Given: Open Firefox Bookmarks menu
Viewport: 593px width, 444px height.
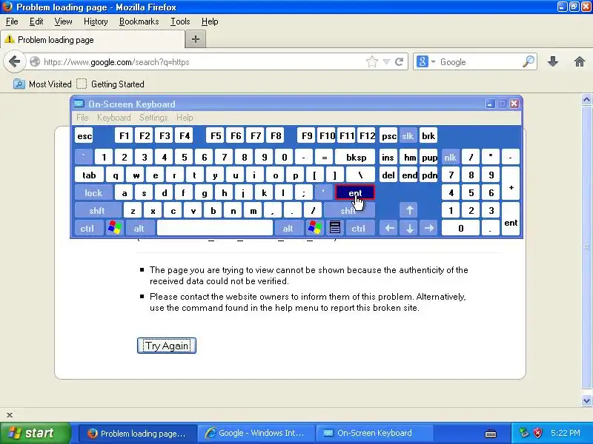Looking at the screenshot, I should pyautogui.click(x=139, y=21).
